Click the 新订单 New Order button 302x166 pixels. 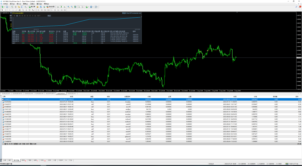pyautogui.click(x=32, y=7)
